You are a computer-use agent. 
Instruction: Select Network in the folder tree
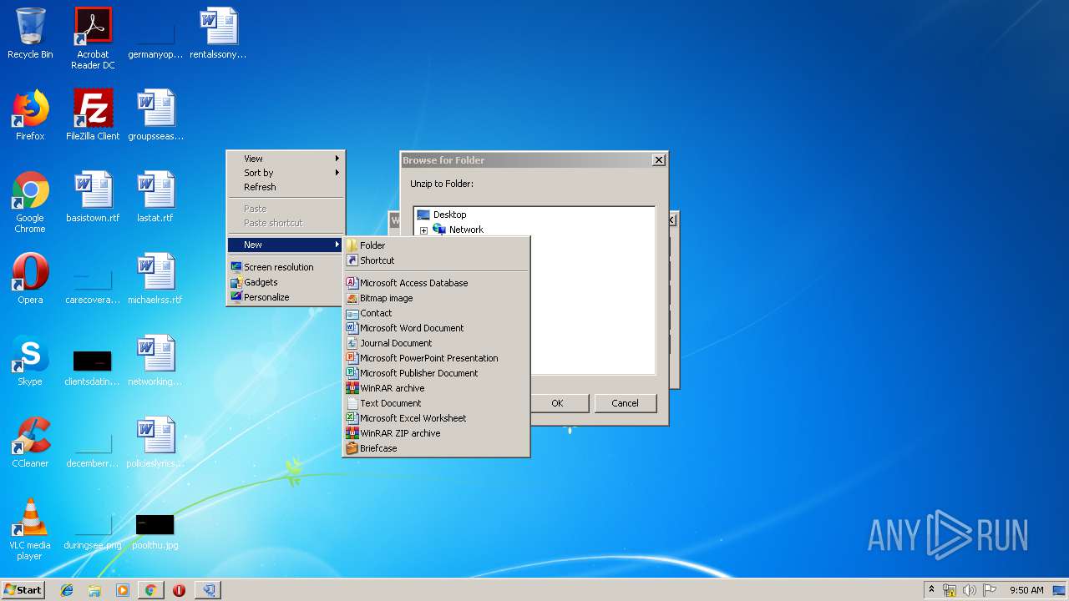(x=466, y=230)
